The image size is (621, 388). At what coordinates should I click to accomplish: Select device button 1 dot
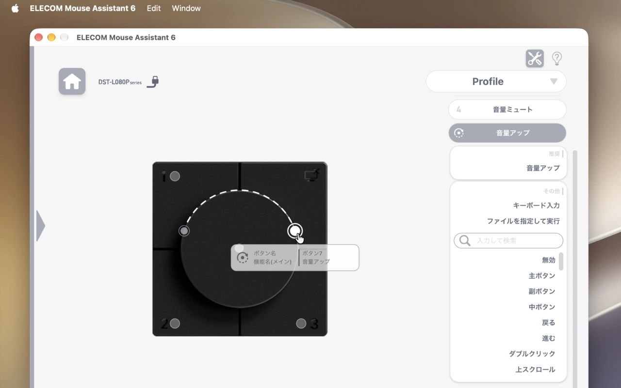[x=175, y=176]
